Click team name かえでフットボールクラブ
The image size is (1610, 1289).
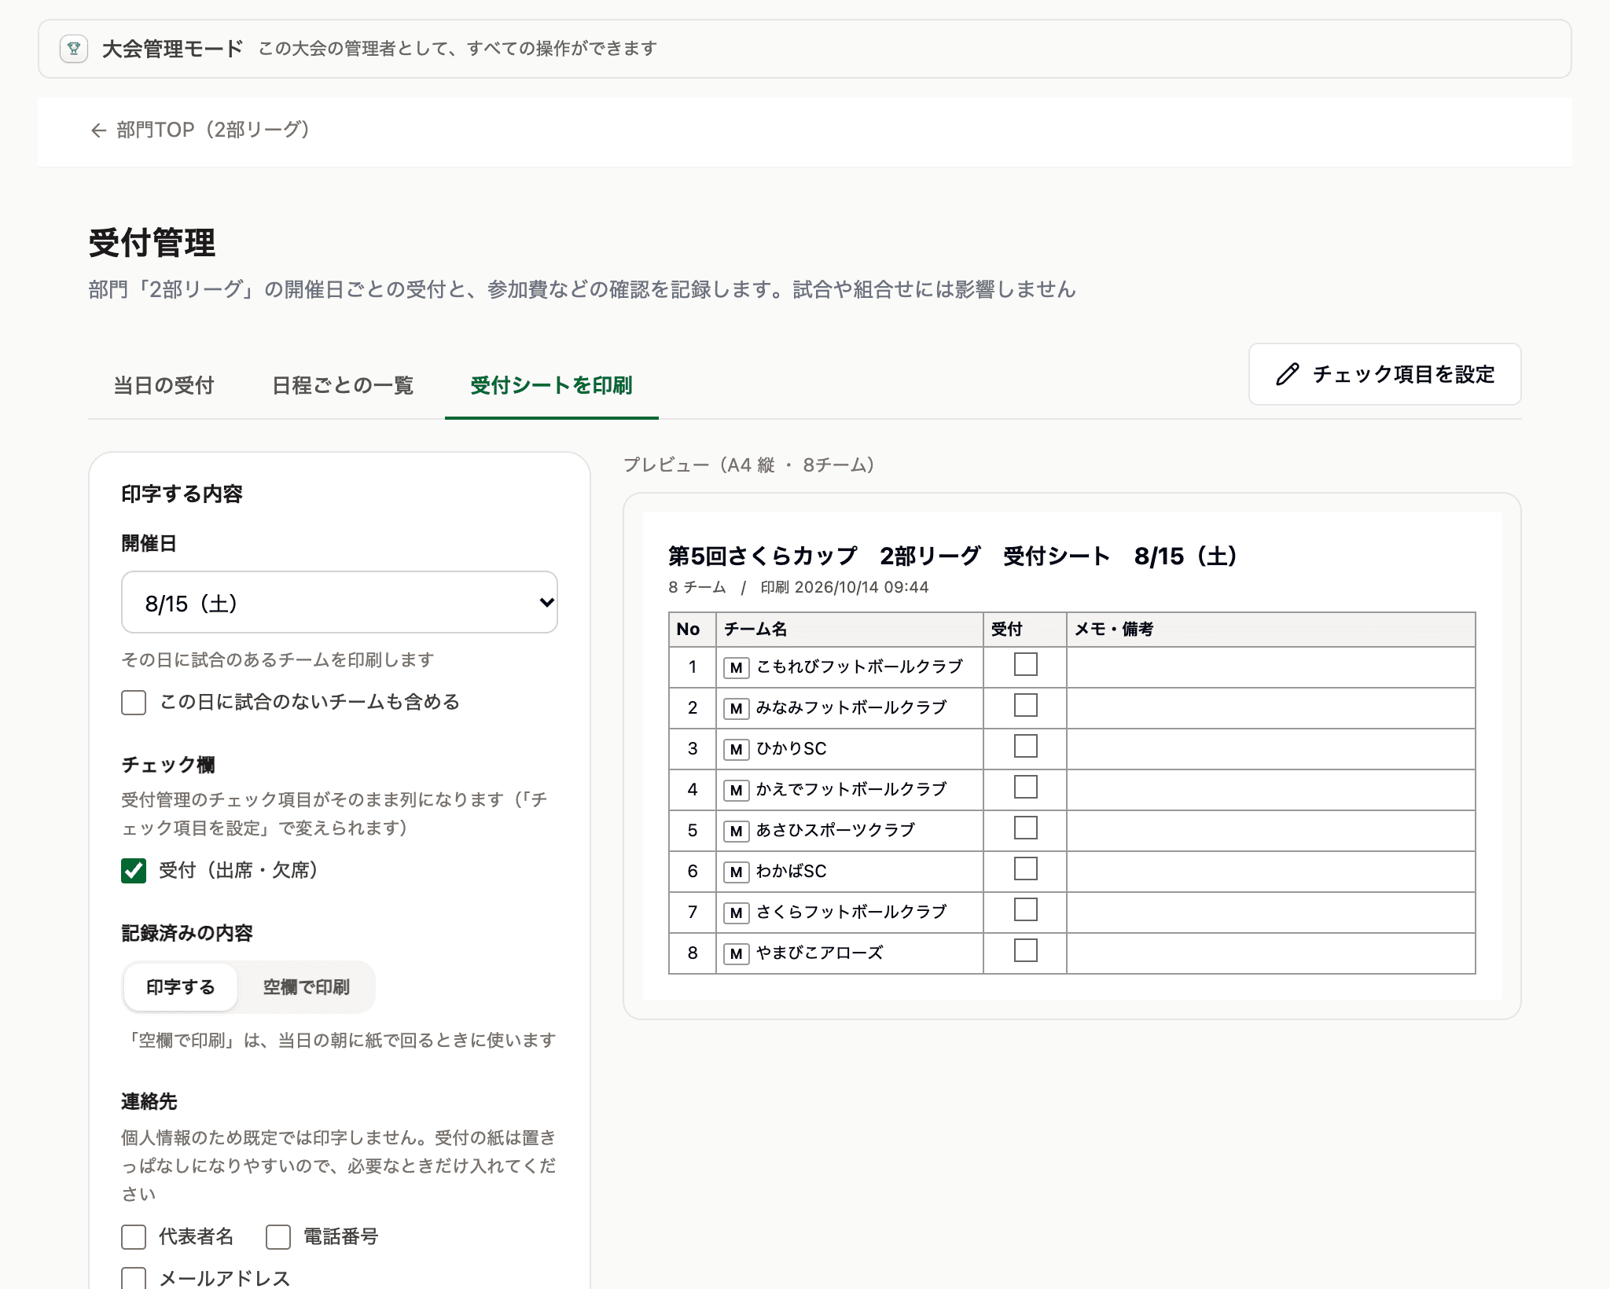pos(851,790)
